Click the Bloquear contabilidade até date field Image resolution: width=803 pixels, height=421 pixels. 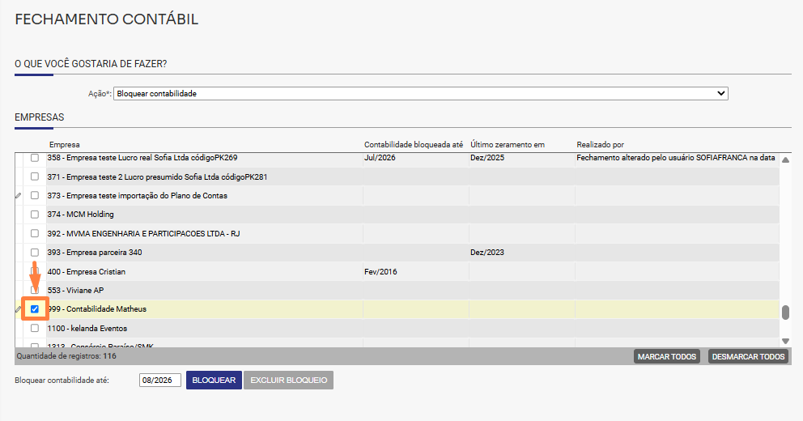[159, 380]
